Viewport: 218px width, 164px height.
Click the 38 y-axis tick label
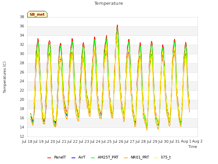pyautogui.click(x=22, y=17)
